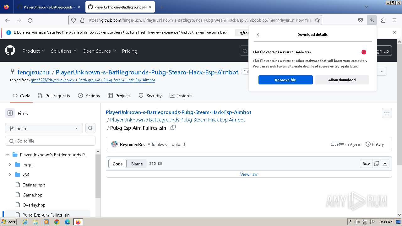Open Game.hpp in file tree
The image size is (402, 226).
(32, 195)
